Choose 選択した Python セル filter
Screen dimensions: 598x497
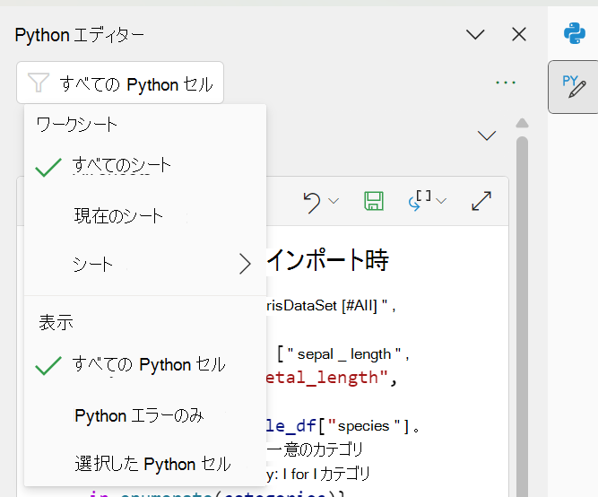coord(145,464)
